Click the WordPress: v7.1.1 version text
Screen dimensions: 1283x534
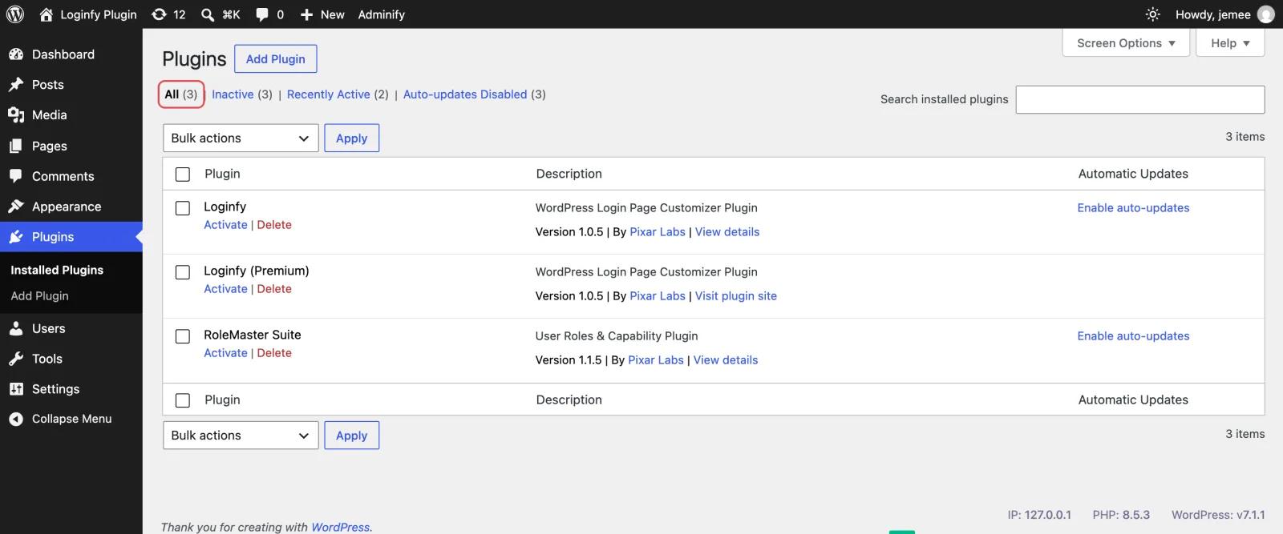1218,515
